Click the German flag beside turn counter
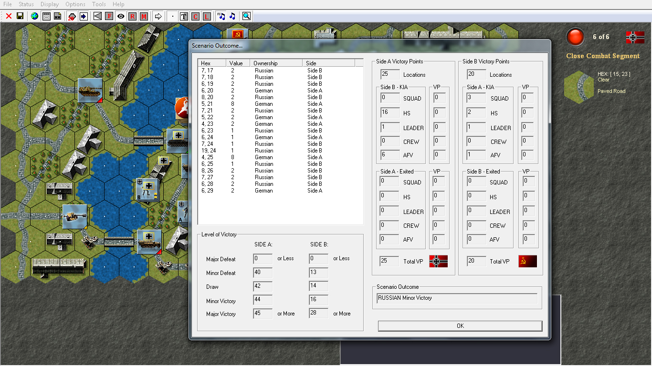 click(x=635, y=37)
